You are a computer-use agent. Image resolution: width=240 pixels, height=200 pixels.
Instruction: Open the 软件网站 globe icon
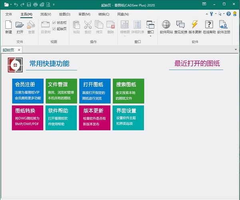tap(166, 25)
